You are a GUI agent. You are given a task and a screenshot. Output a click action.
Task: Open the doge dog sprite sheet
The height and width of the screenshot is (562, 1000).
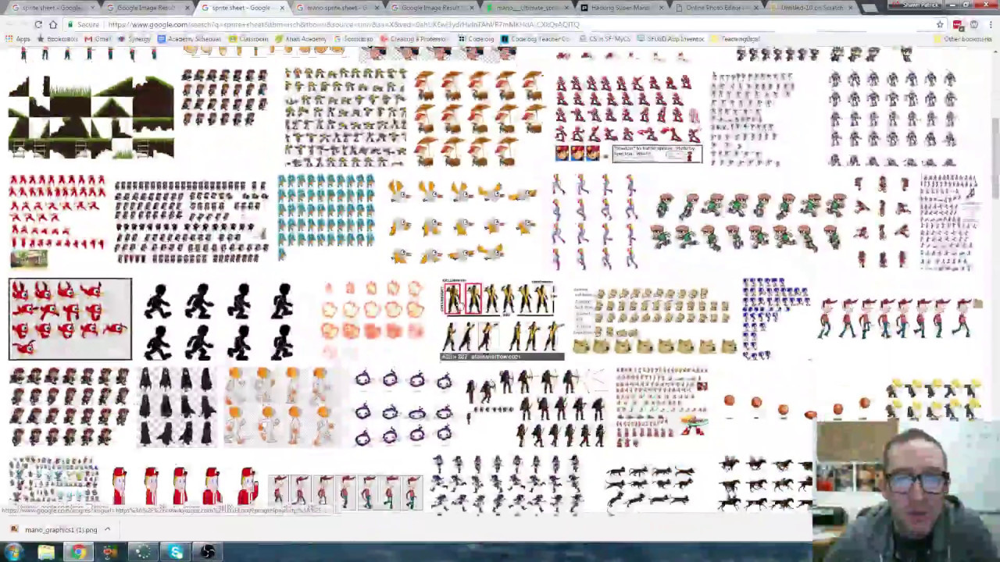click(x=655, y=321)
